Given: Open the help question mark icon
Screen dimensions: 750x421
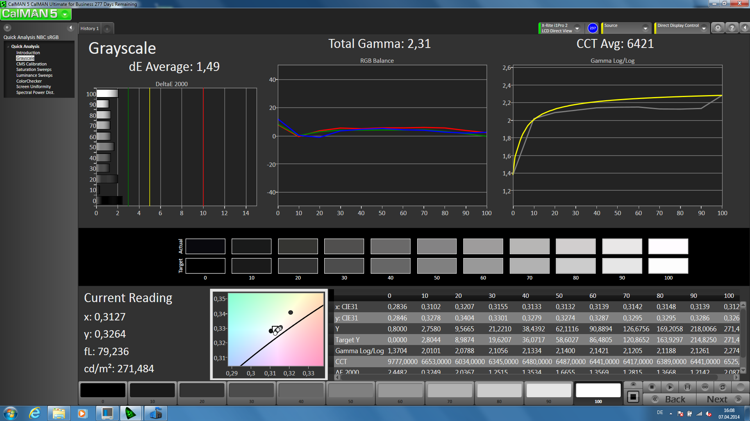Looking at the screenshot, I should 732,28.
